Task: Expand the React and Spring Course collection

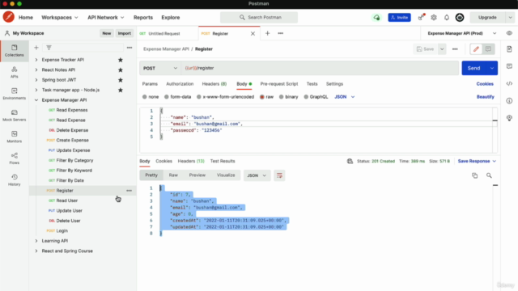Action: coord(36,251)
